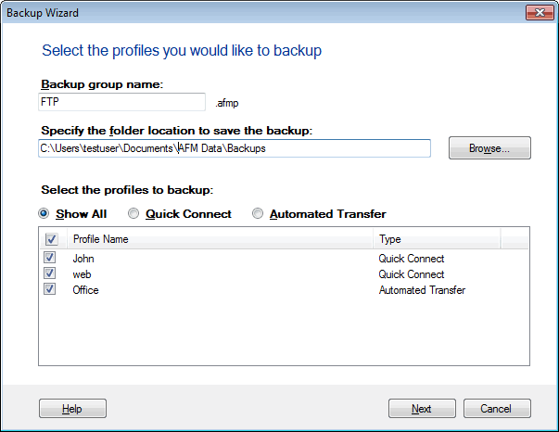Cancel the backup wizard
This screenshot has height=432, width=559.
click(x=497, y=409)
